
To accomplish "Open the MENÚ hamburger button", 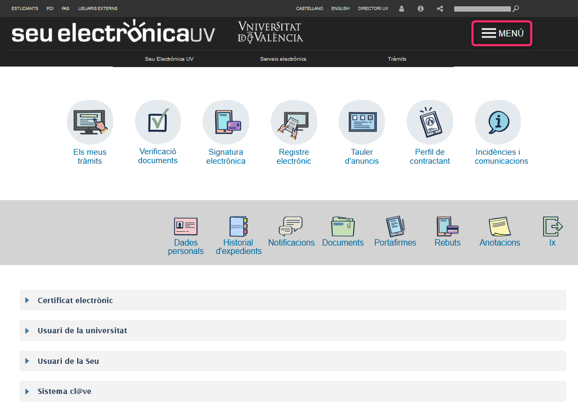I will tap(502, 33).
